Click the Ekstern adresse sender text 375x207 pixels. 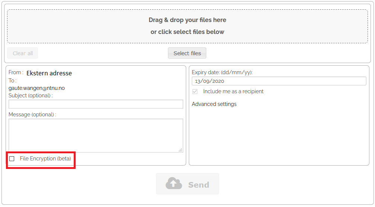pos(49,73)
